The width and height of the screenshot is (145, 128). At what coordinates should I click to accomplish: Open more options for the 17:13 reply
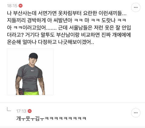(x=136, y=113)
